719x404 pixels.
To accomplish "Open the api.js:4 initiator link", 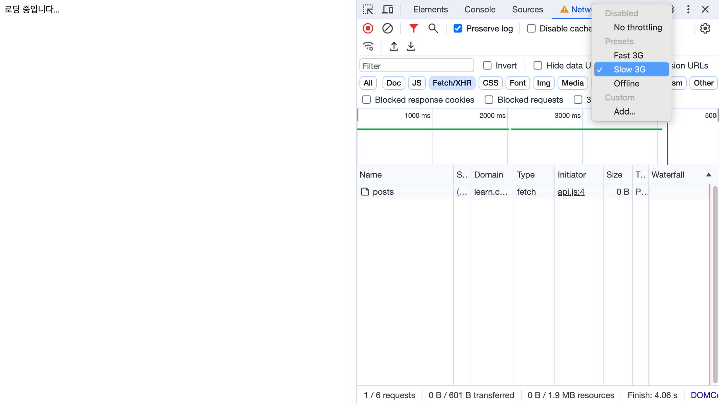I will point(571,192).
